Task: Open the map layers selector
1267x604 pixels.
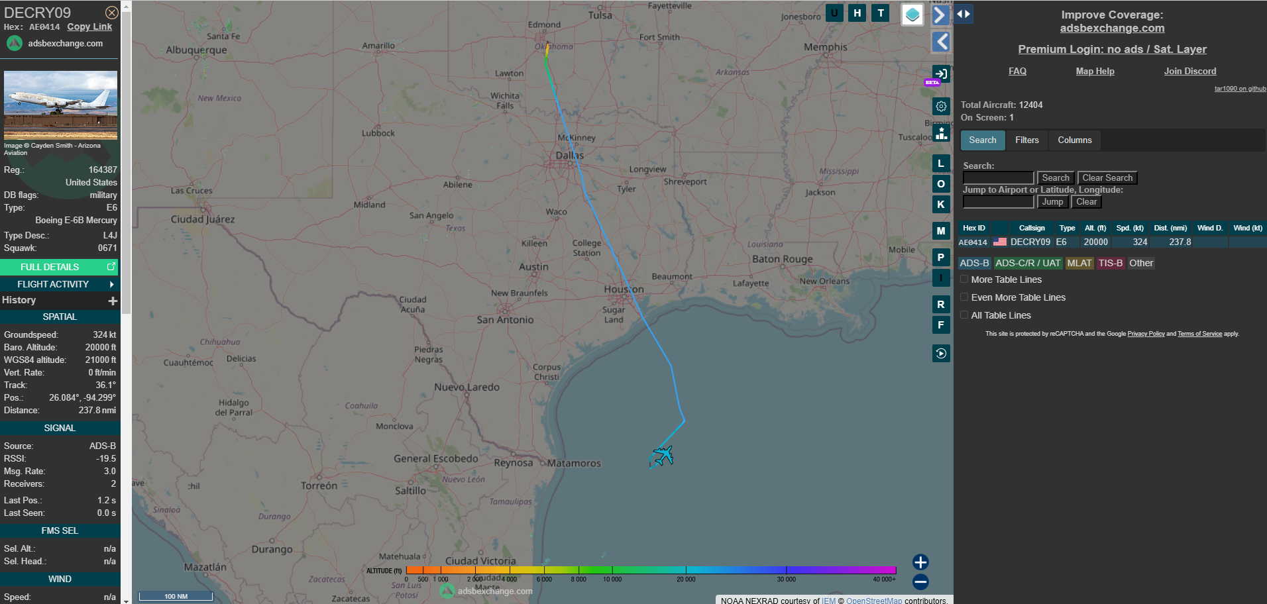Action: click(912, 14)
